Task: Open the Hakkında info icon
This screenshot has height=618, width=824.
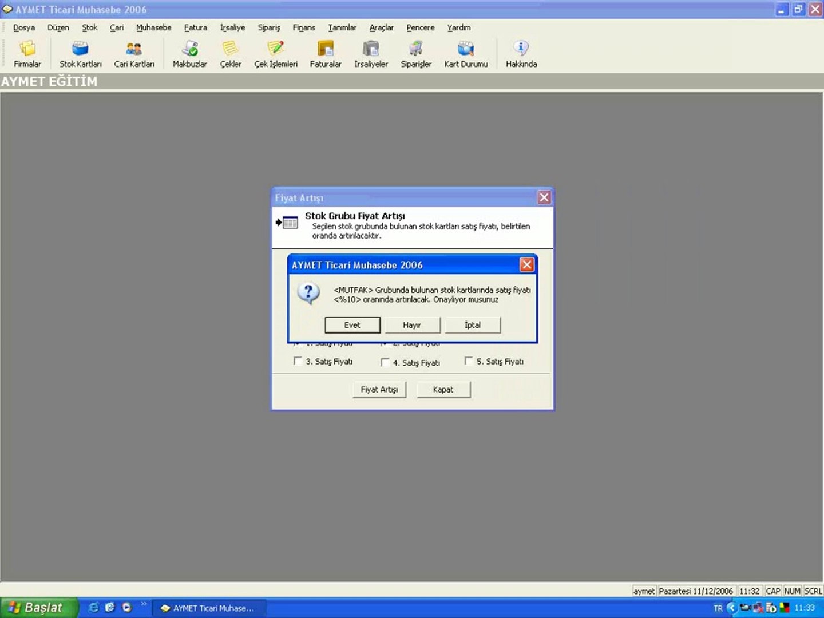Action: [521, 54]
